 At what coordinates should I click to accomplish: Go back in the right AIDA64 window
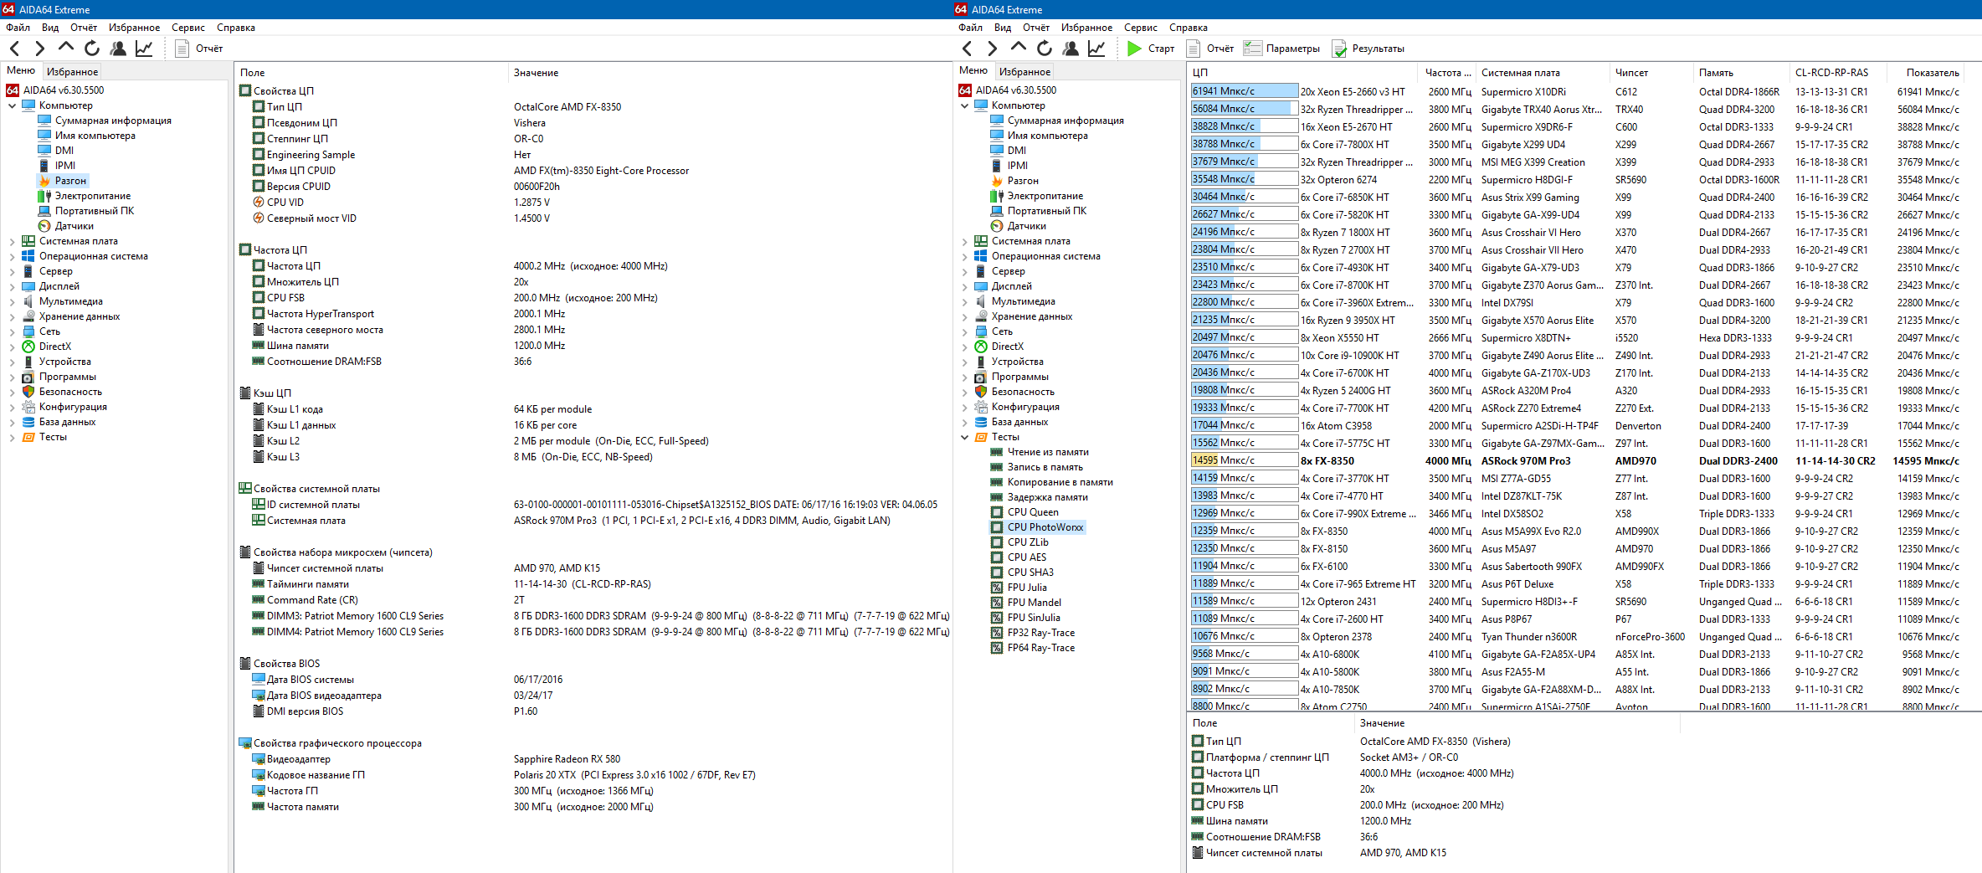click(967, 49)
